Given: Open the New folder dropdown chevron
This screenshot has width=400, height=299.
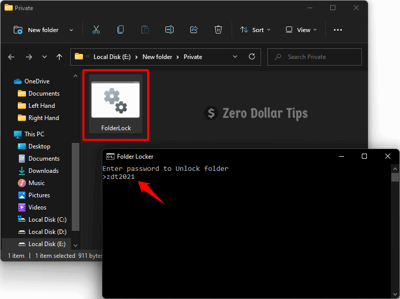Looking at the screenshot, I should point(71,30).
